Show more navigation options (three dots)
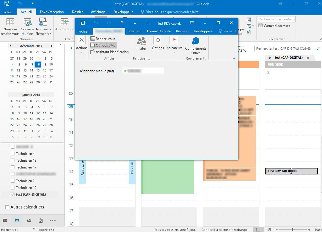Screen dimensions: 322x232 coord(52,220)
